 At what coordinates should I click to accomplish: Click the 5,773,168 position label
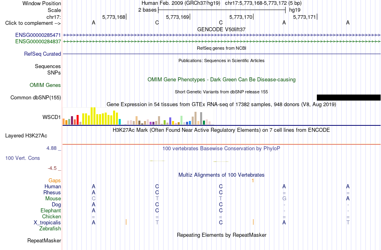[x=114, y=17]
